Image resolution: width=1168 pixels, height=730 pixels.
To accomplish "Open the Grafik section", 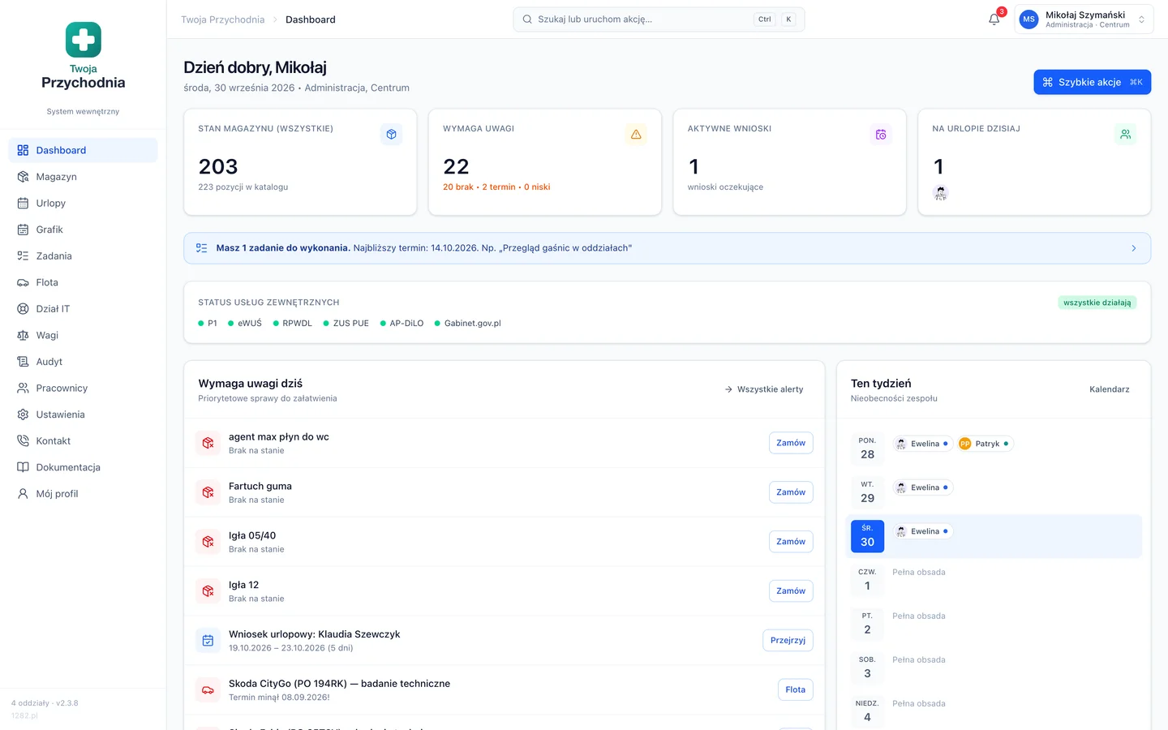I will click(x=83, y=230).
